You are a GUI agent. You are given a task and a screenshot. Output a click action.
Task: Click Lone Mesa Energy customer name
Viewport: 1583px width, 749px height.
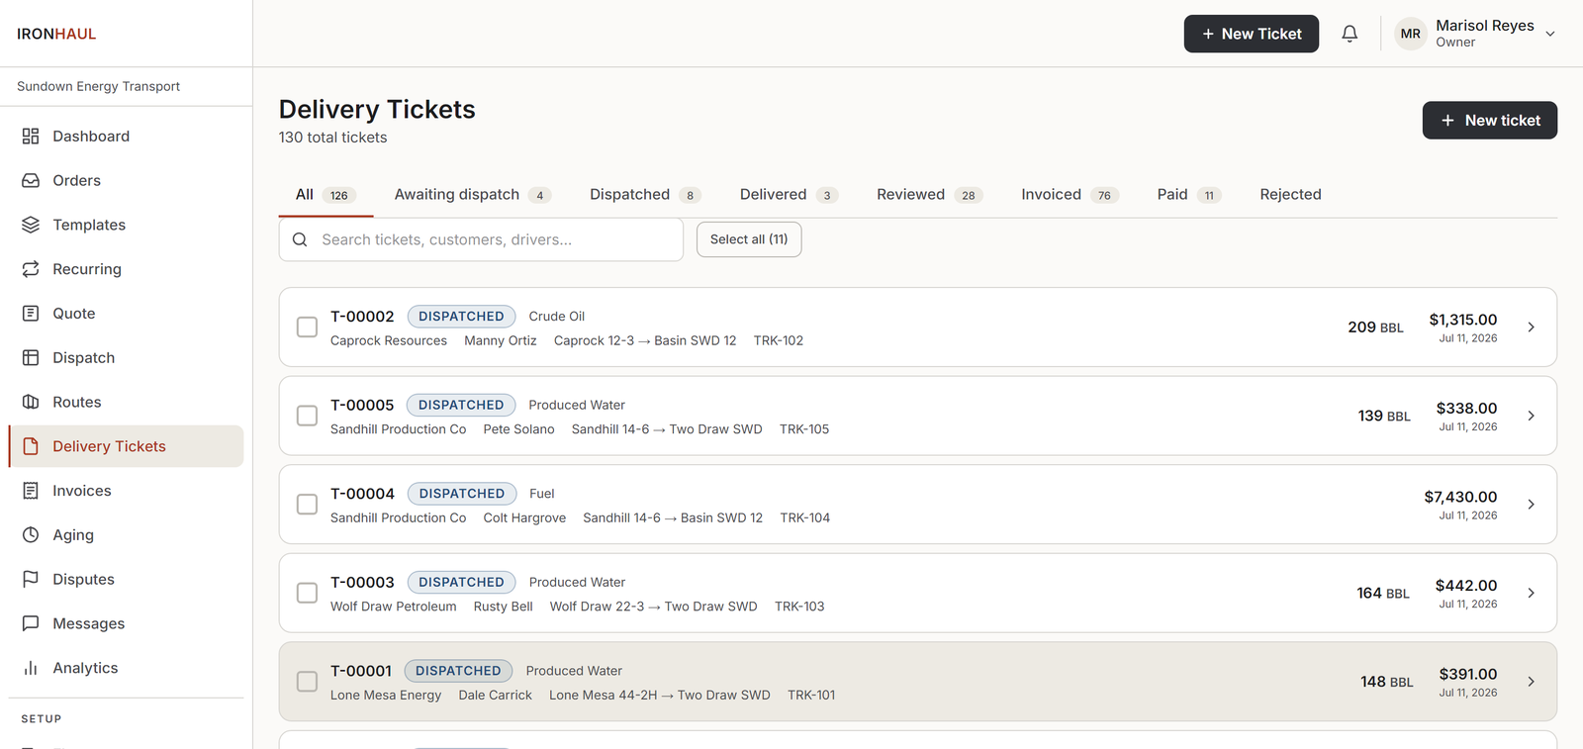coord(386,696)
